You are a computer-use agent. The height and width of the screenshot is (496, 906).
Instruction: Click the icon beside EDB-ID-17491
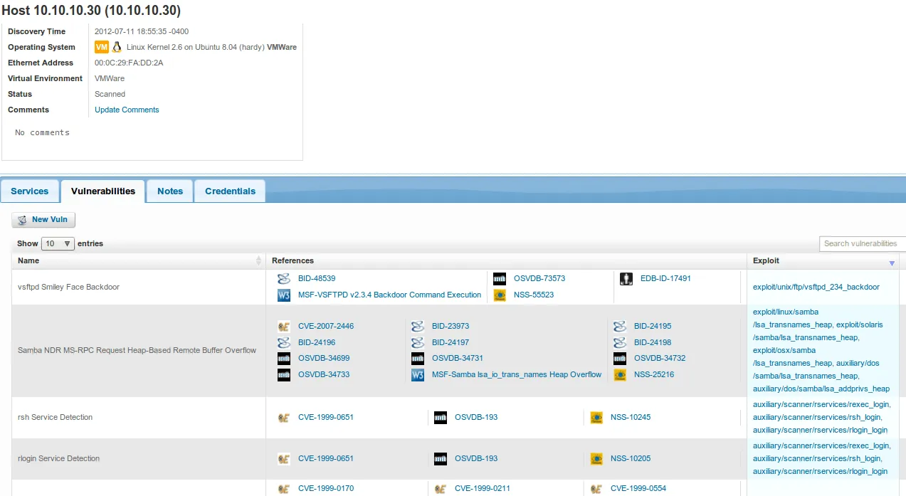626,279
